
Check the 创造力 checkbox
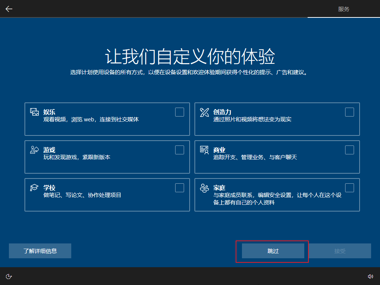(x=350, y=112)
